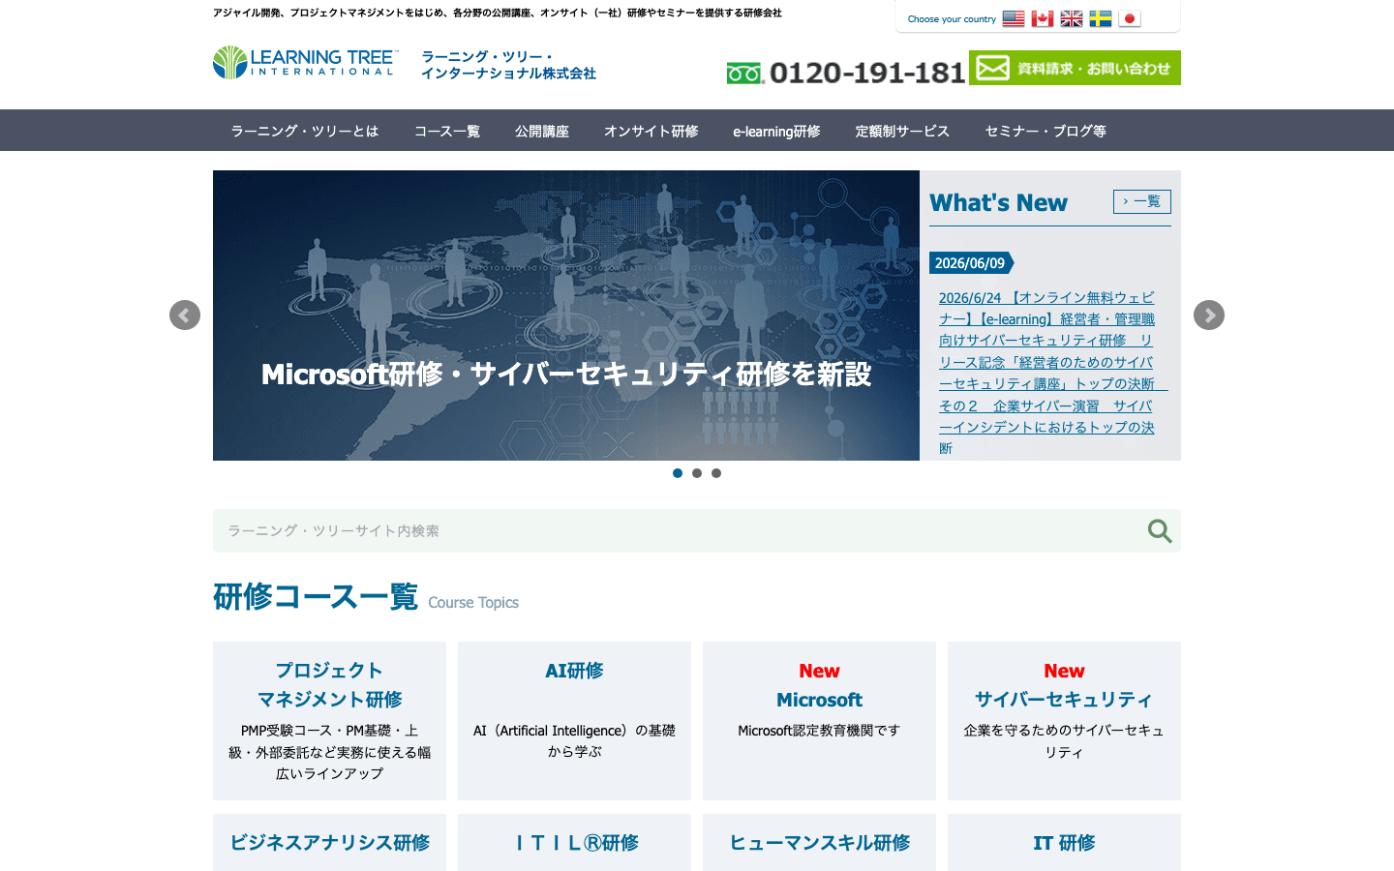Click the Microsoft研修 hero banner image
This screenshot has height=871, width=1394.
[x=566, y=315]
